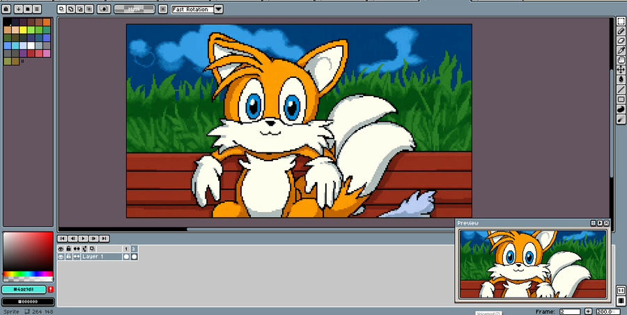The height and width of the screenshot is (315, 627).
Task: Lock Layer 1 with its padlock icon
Action: (68, 257)
